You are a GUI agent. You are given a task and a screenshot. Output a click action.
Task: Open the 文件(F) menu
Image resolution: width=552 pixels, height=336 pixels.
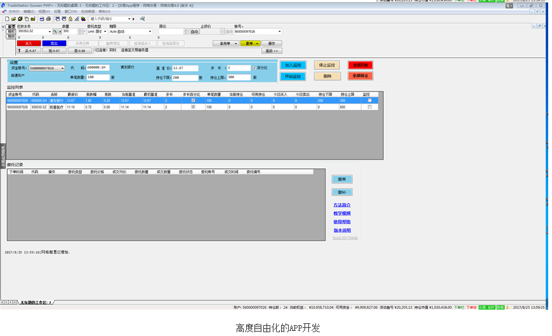13,11
